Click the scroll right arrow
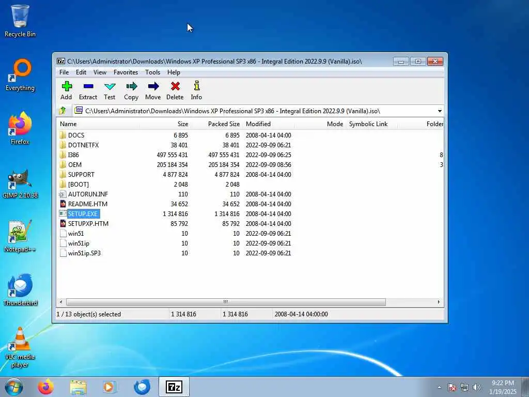Screen dimensions: 529x397 [x=439, y=302]
